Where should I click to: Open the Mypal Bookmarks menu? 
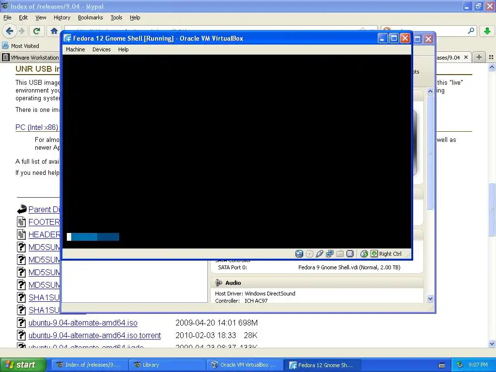click(91, 17)
